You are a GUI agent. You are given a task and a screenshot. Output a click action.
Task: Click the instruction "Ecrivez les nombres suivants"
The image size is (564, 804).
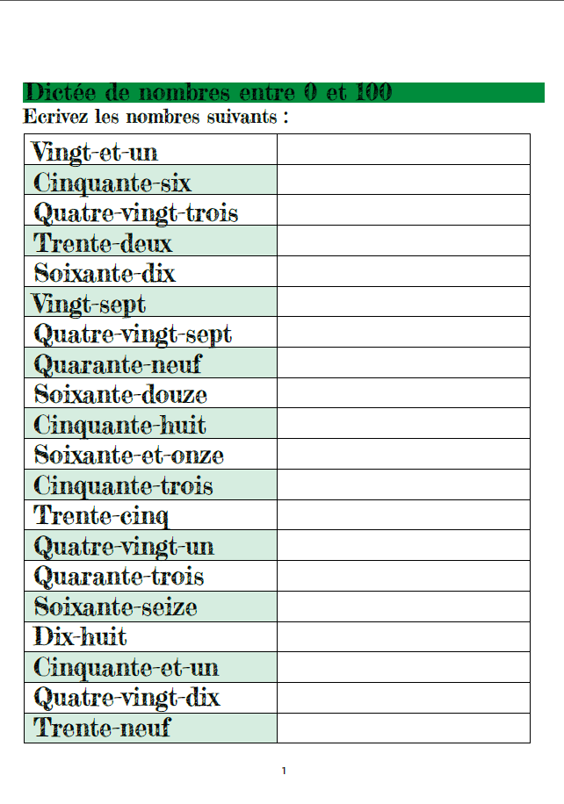point(156,117)
